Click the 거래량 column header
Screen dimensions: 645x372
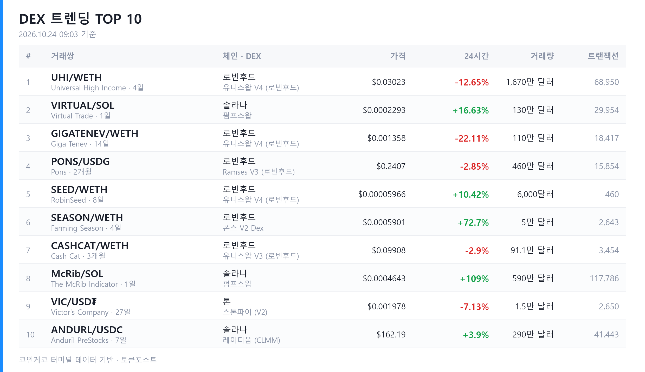click(542, 56)
